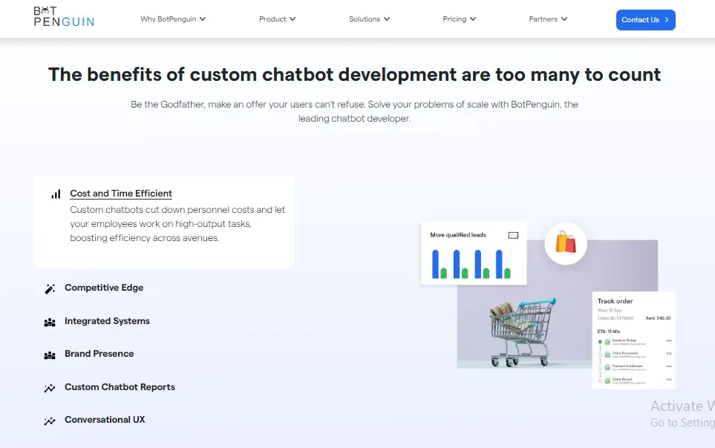Viewport: 715px width, 448px height.
Task: Select the Competitive Edge benefit
Action: pyautogui.click(x=104, y=288)
